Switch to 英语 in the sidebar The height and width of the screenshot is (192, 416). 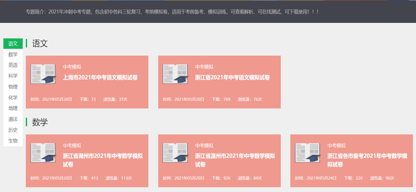point(13,65)
